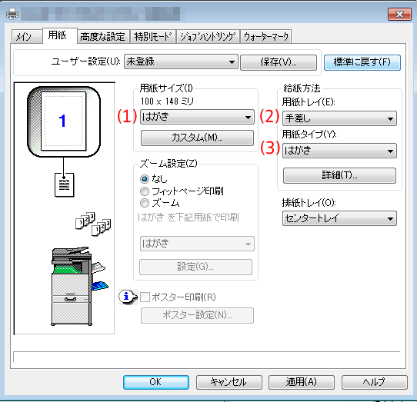Open the ユーザー設定 未登録 dropdown
Image resolution: width=417 pixels, height=402 pixels.
pos(181,62)
